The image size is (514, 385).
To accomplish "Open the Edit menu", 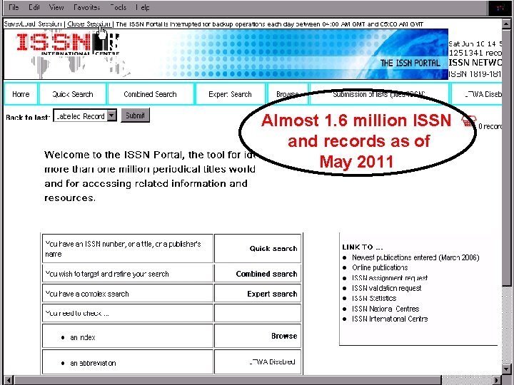I will [34, 7].
